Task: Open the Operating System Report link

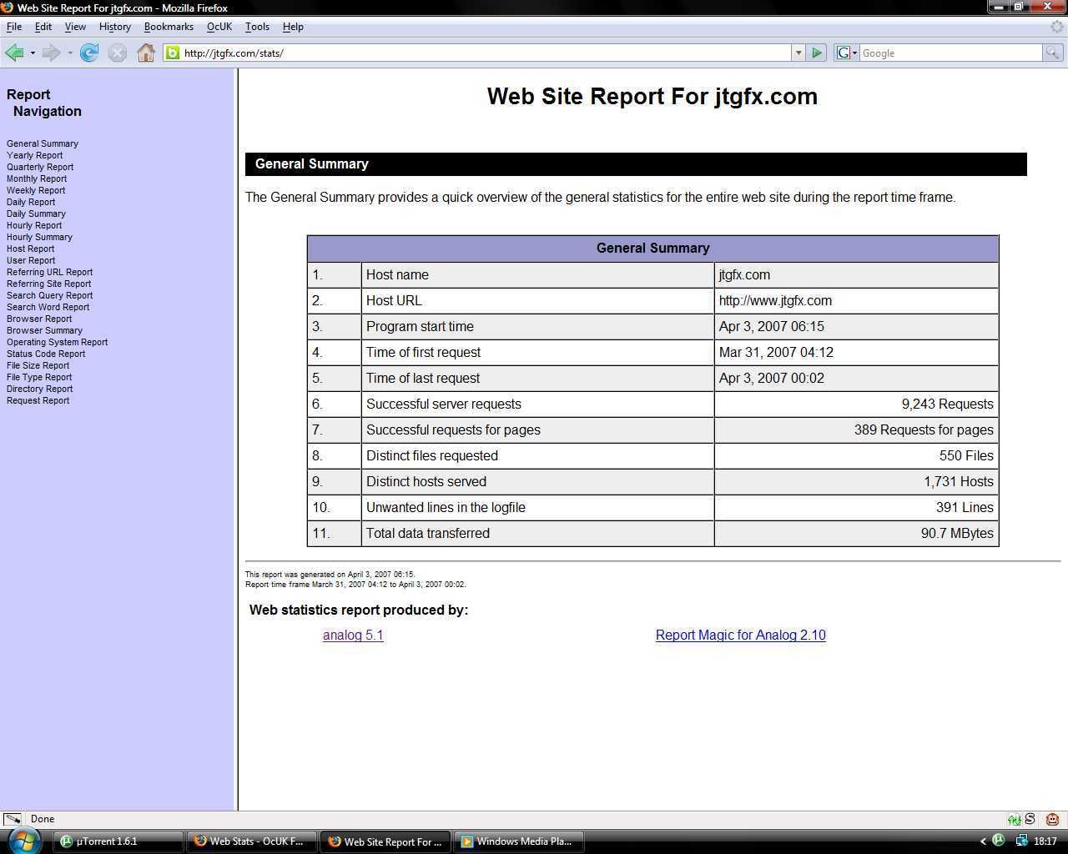Action: pos(57,342)
